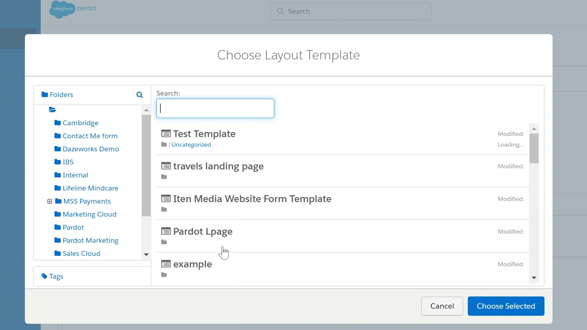This screenshot has width=587, height=330.
Task: Click the folder tree scrollbar thumb
Action: coord(146,165)
